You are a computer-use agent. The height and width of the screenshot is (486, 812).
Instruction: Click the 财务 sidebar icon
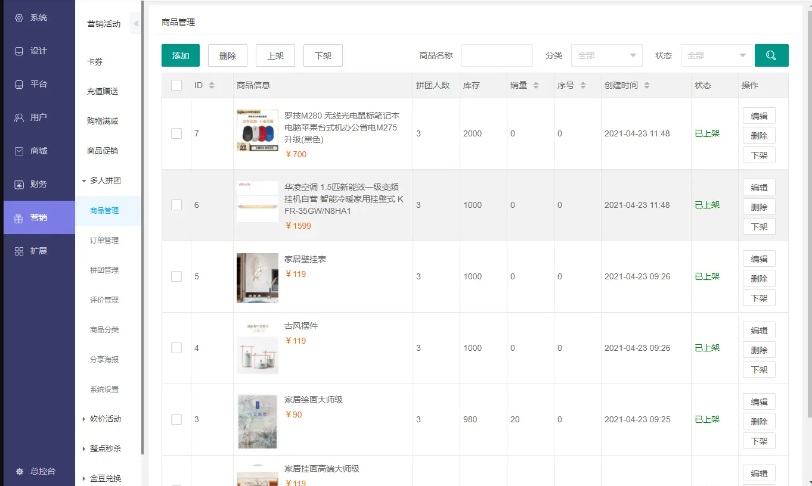[19, 184]
